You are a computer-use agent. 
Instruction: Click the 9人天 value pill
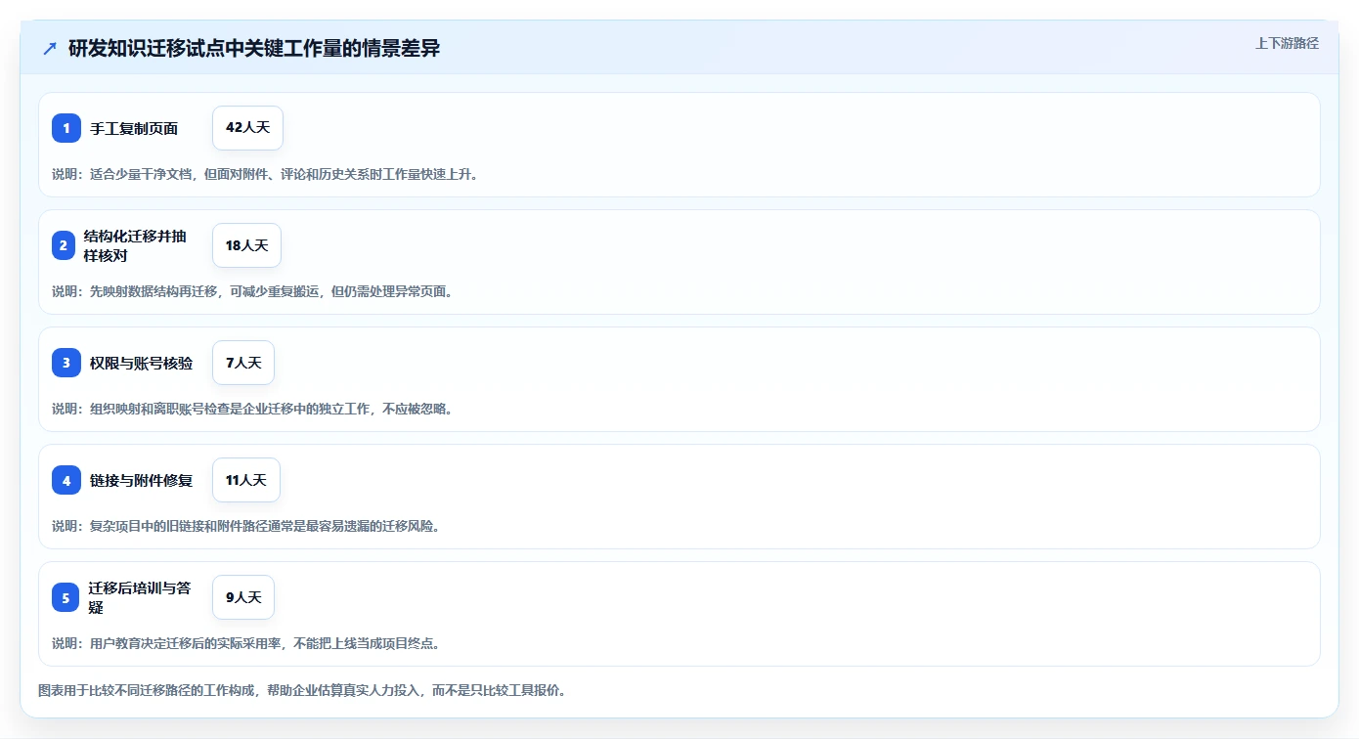(x=243, y=597)
